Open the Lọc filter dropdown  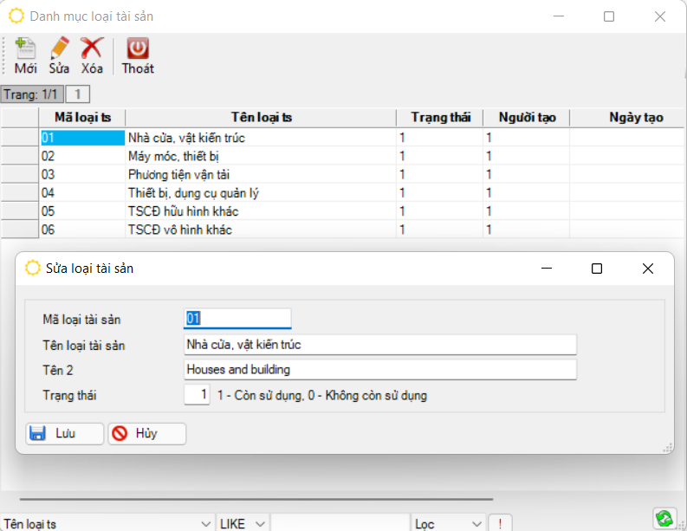point(476,524)
